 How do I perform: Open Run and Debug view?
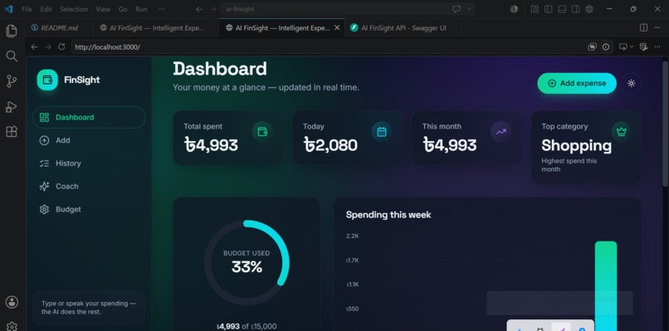tap(12, 107)
